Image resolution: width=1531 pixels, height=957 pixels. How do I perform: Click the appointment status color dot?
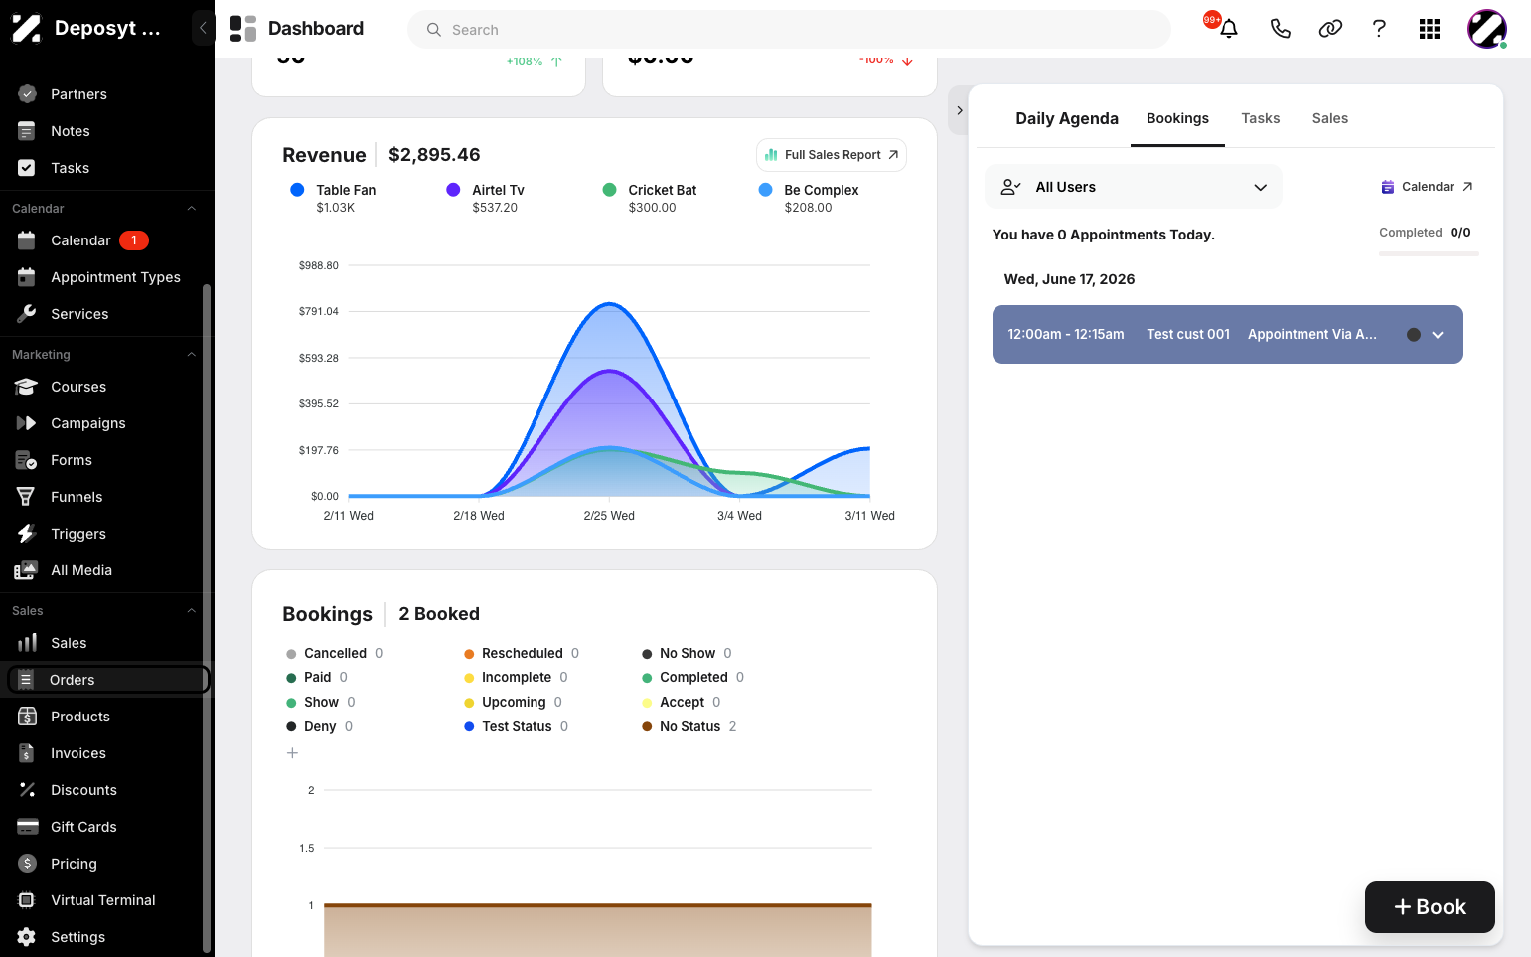(1414, 335)
